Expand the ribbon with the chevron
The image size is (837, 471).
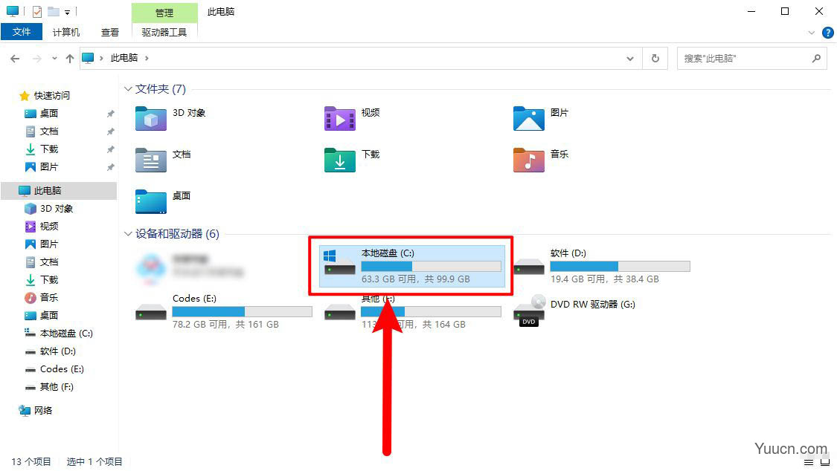pos(812,33)
